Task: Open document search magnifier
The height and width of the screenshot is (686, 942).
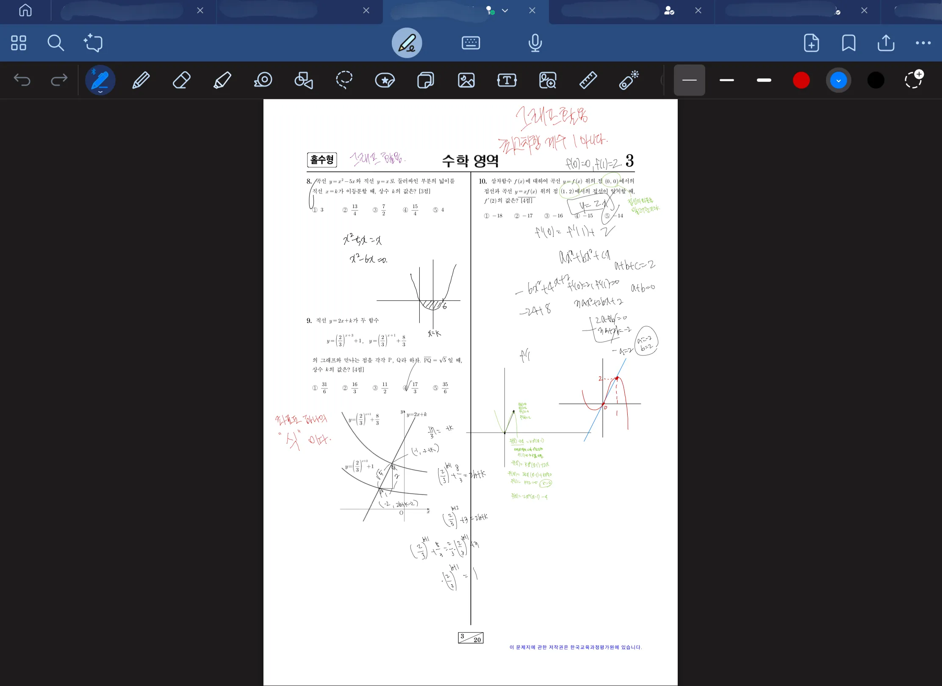Action: click(55, 43)
